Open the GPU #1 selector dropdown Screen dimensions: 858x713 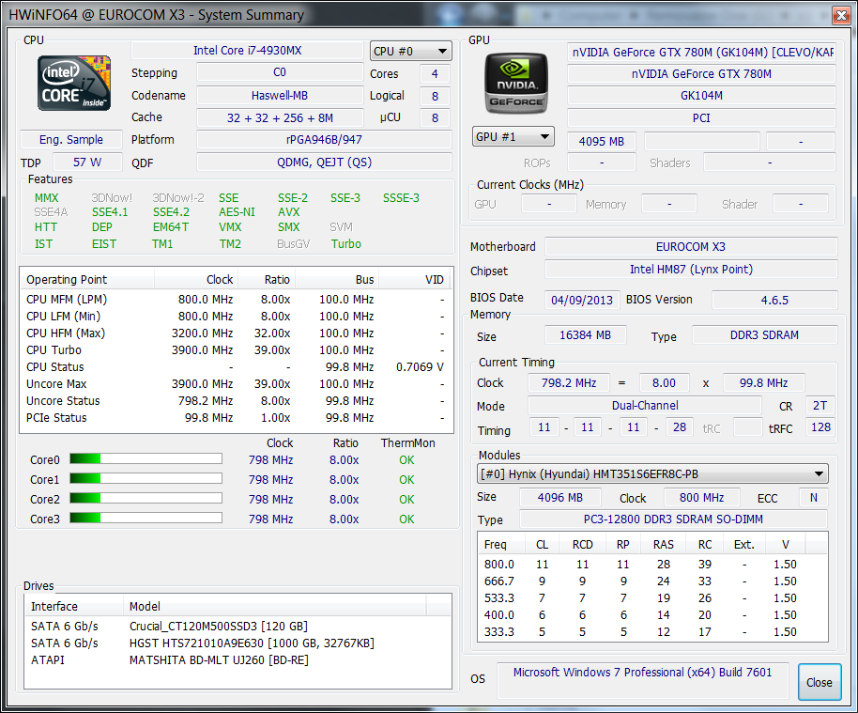click(513, 137)
